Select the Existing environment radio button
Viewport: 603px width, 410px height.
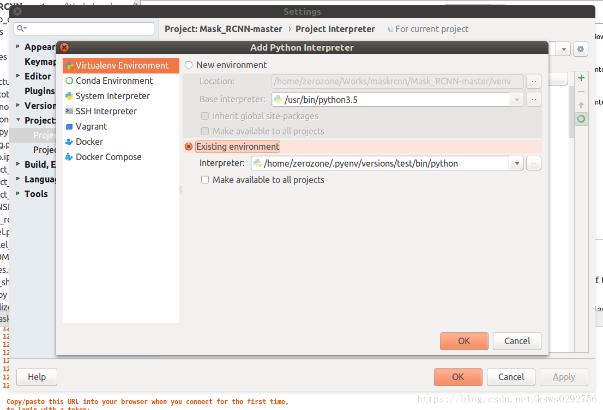[189, 146]
